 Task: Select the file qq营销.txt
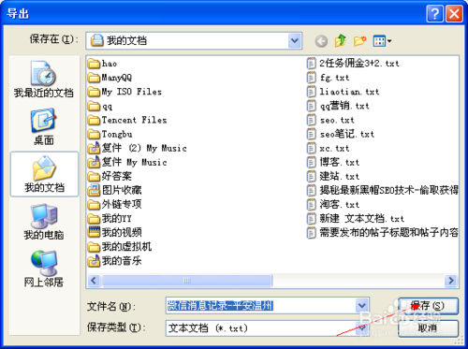(338, 106)
